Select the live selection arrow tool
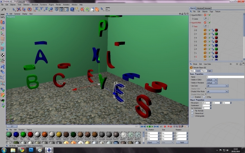Viewport: 245px width, 153px height. coord(14,9)
